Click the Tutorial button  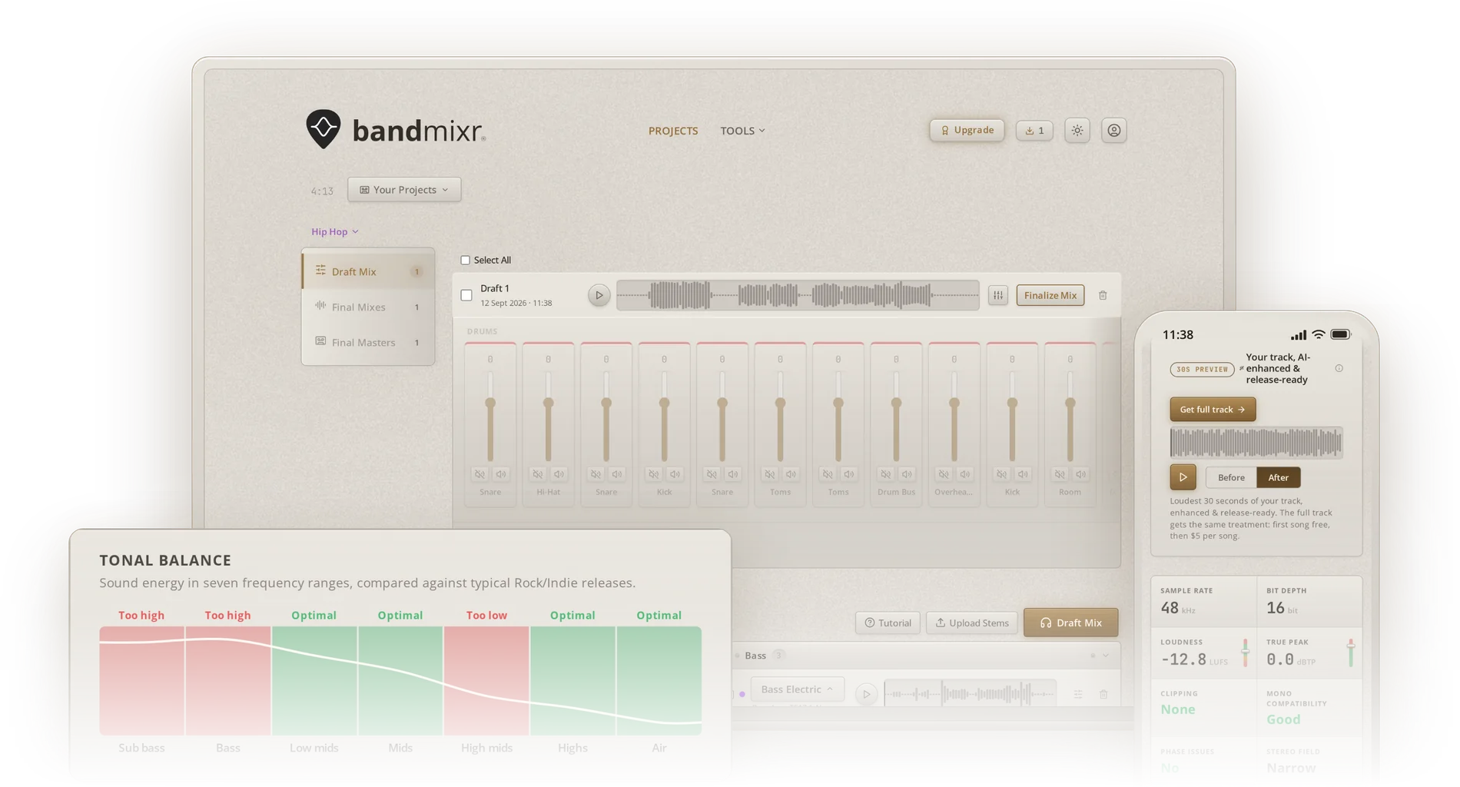pos(888,623)
